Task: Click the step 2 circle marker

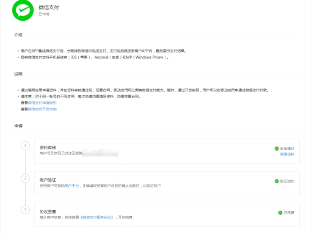Action: pyautogui.click(x=25, y=178)
